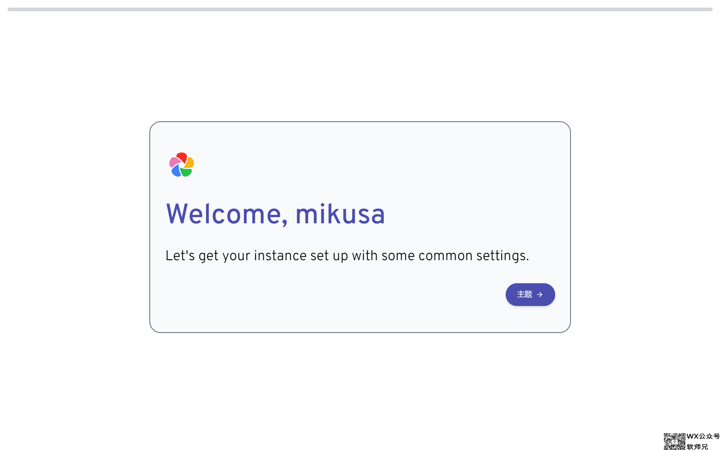
Task: Click the pink petal of the logo
Action: (174, 162)
